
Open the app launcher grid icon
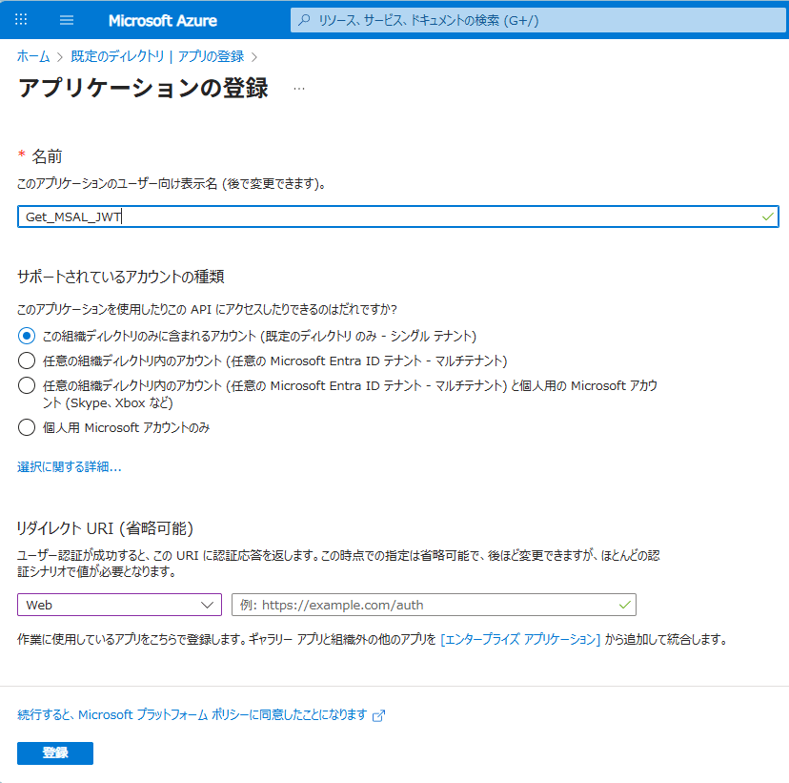pos(21,20)
